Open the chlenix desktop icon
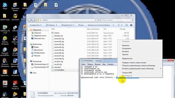This screenshot has width=175, height=98. [56, 6]
